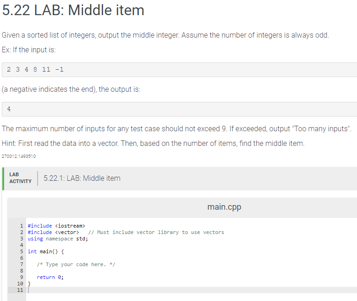Click the closing brace on line 10
This screenshot has width=357, height=301.
29,284
